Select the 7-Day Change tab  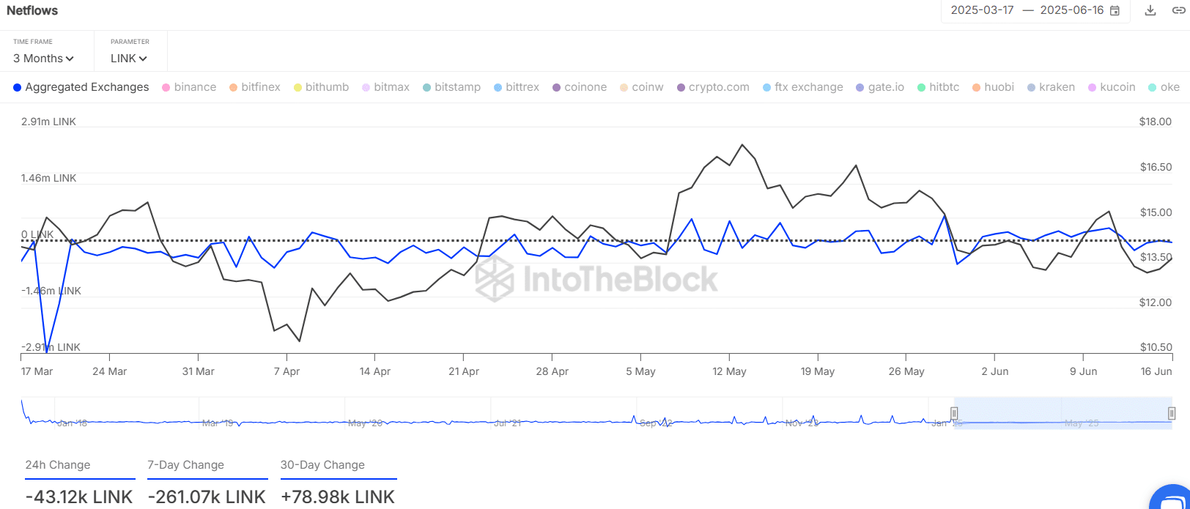186,465
